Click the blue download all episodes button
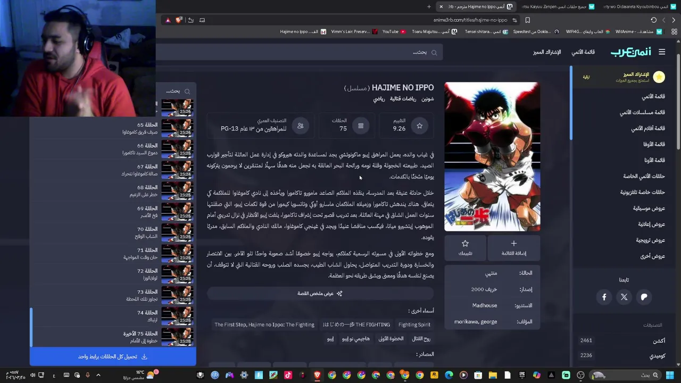This screenshot has width=681, height=383. coord(113,357)
